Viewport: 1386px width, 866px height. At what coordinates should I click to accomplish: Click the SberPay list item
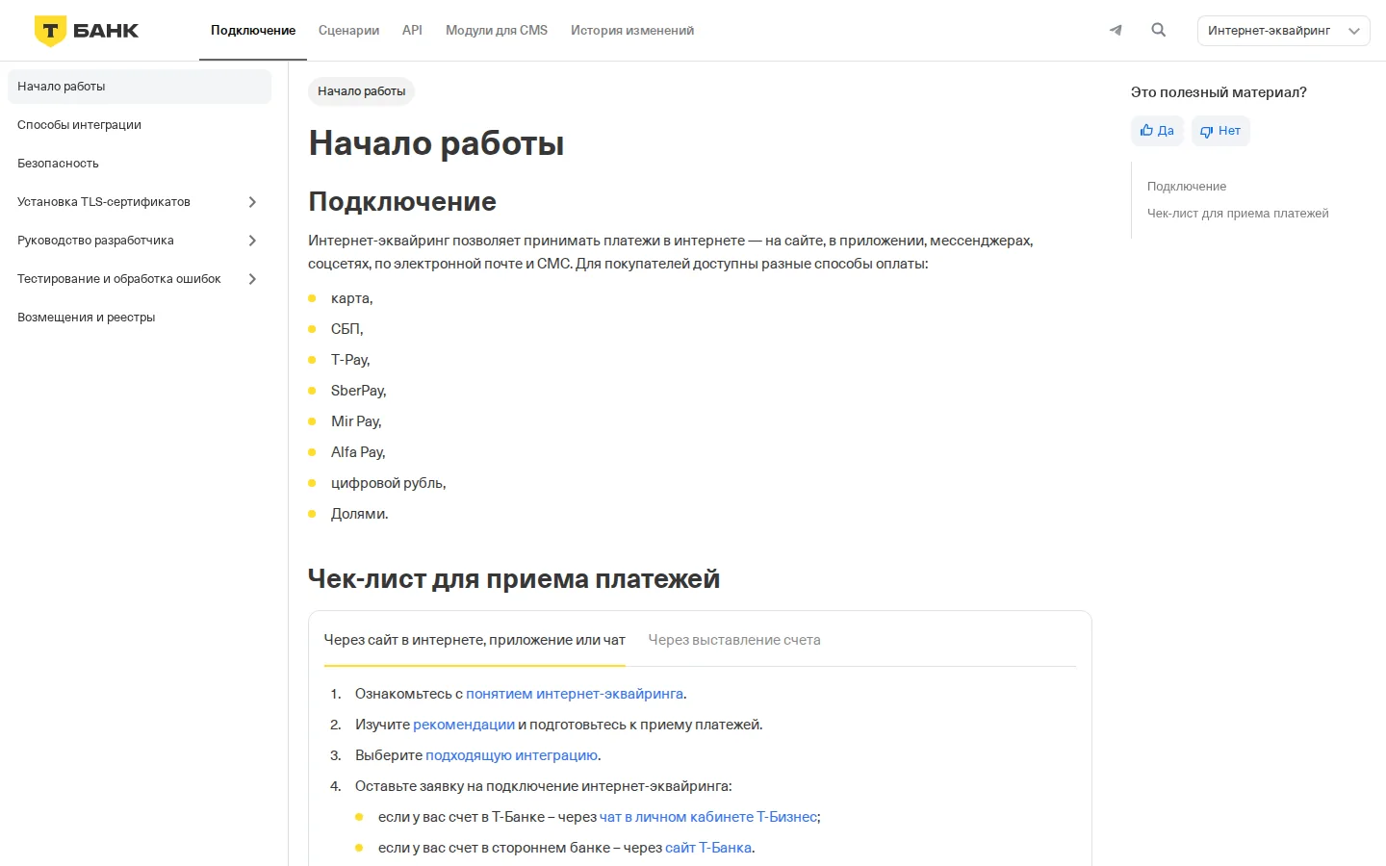point(358,391)
